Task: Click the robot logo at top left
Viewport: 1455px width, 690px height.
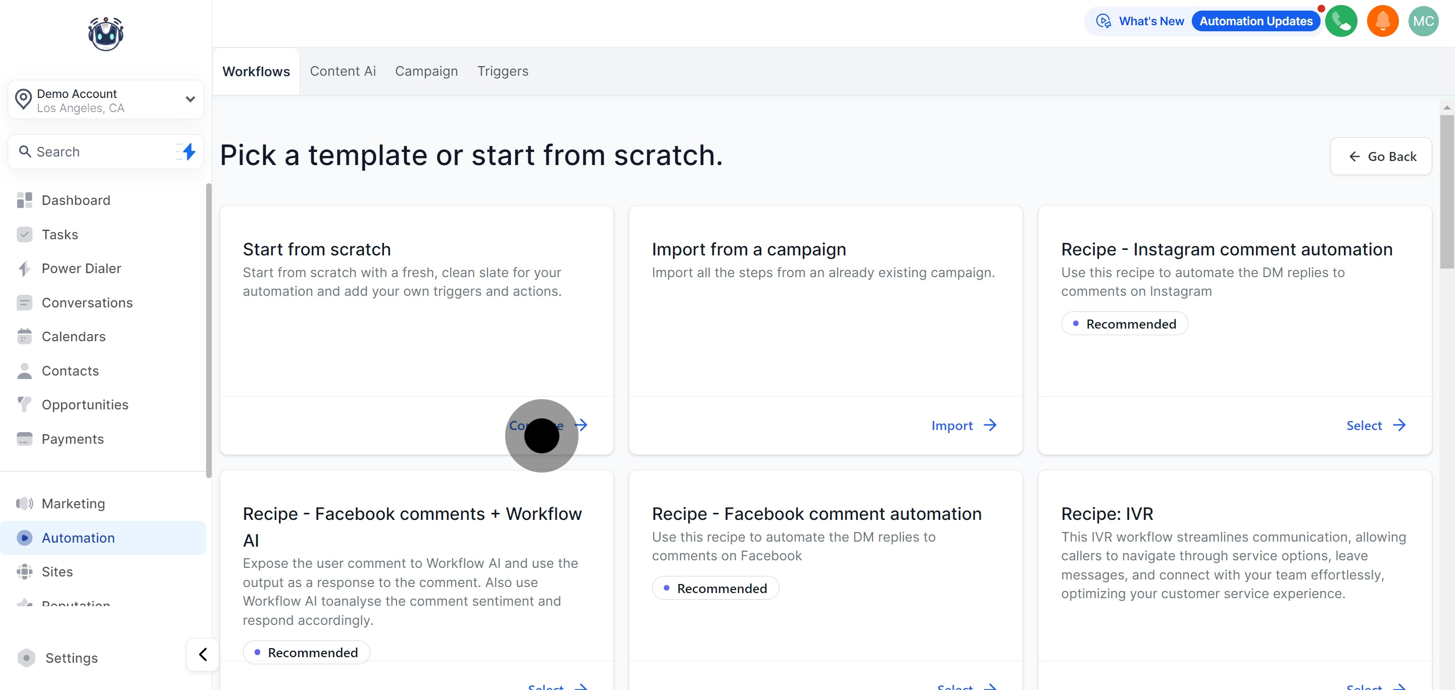Action: click(x=106, y=34)
